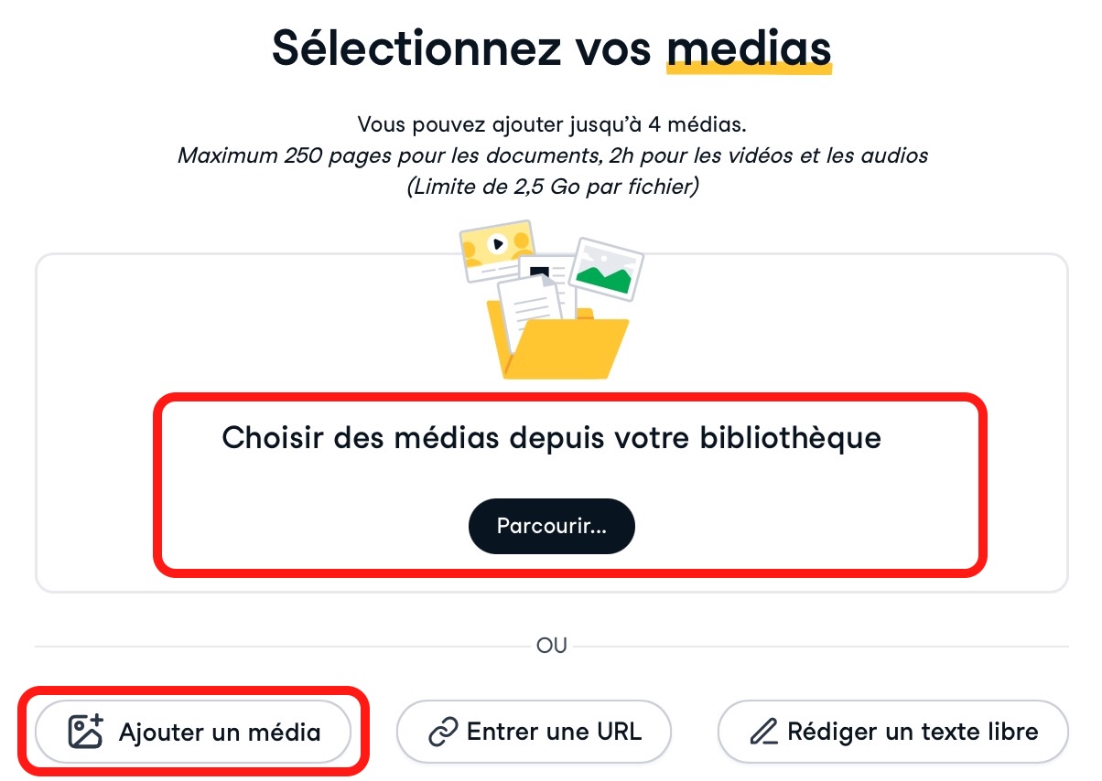Click the pencil icon for free text
The height and width of the screenshot is (781, 1102).
tap(762, 732)
